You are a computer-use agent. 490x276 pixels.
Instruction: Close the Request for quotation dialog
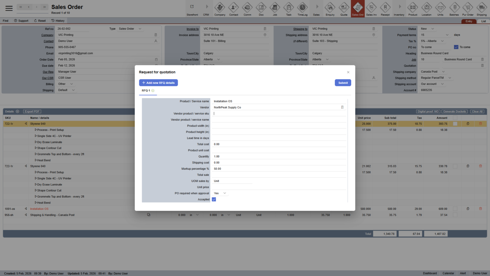point(348,72)
